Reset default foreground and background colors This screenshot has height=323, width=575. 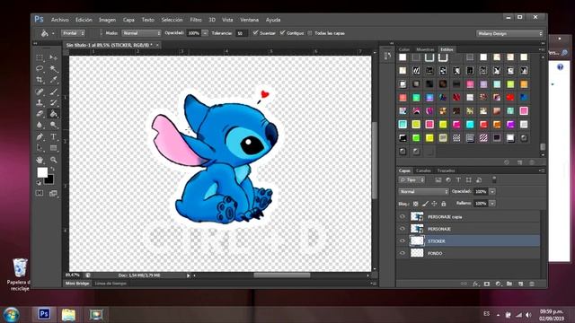pos(39,182)
